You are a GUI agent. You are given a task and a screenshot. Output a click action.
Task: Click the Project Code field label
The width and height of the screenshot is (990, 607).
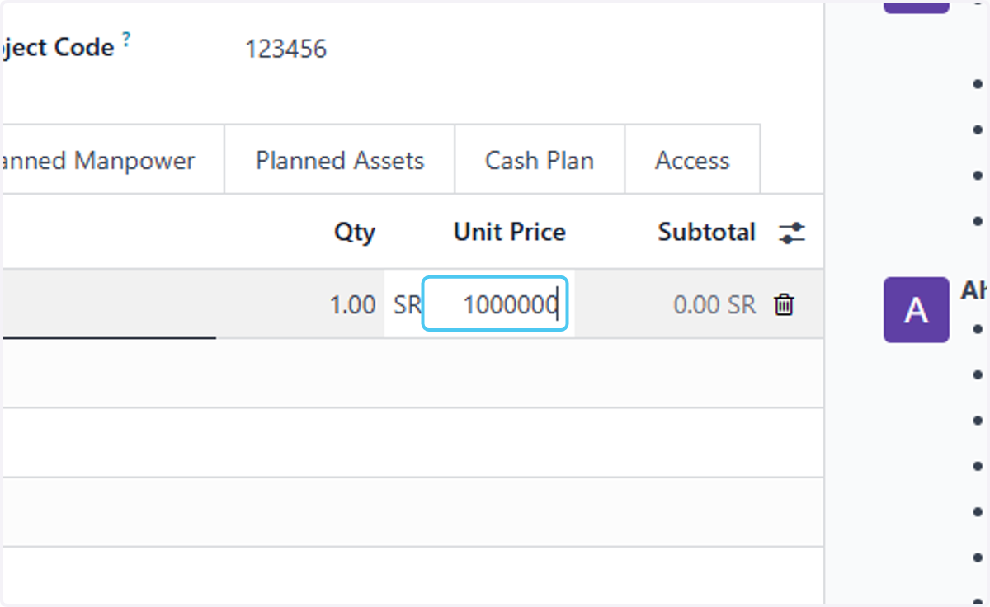point(58,48)
